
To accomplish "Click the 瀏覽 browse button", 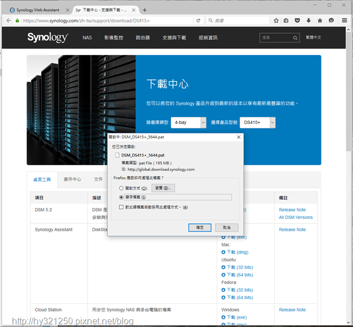I will coord(163,188).
